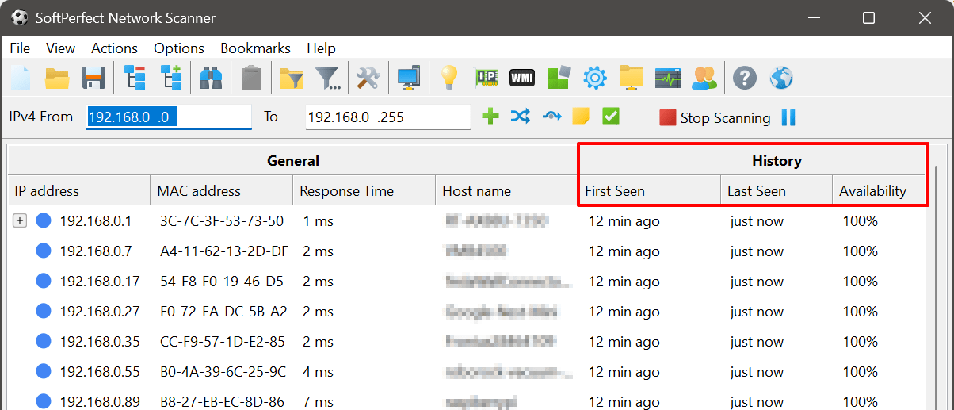Click the To address field 192.168.0.255
The width and height of the screenshot is (954, 410).
(387, 117)
